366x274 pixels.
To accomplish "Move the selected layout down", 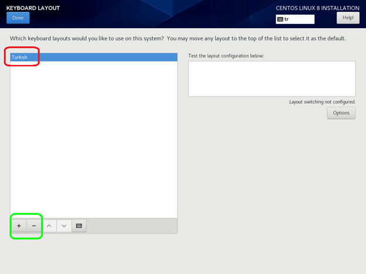I will point(64,226).
